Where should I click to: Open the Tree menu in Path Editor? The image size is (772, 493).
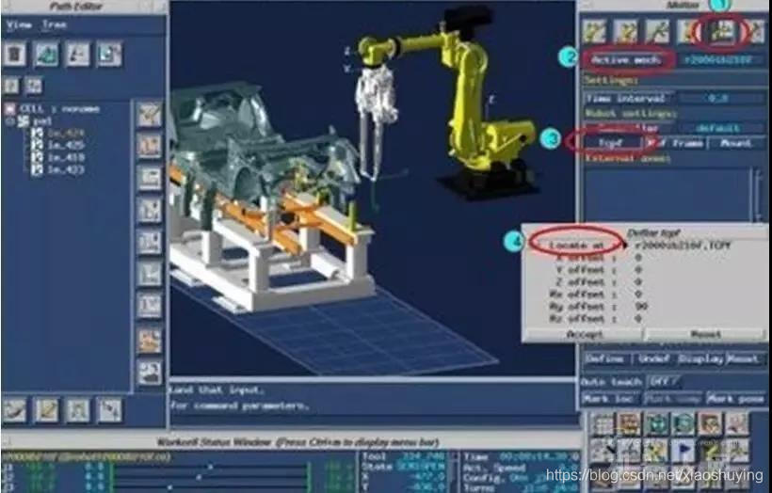click(x=55, y=25)
